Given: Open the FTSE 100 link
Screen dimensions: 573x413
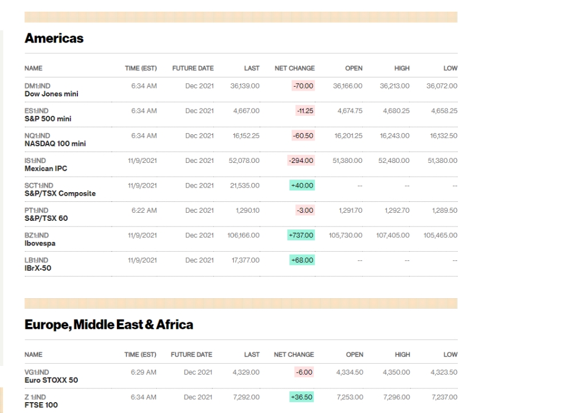Looking at the screenshot, I should (41, 405).
